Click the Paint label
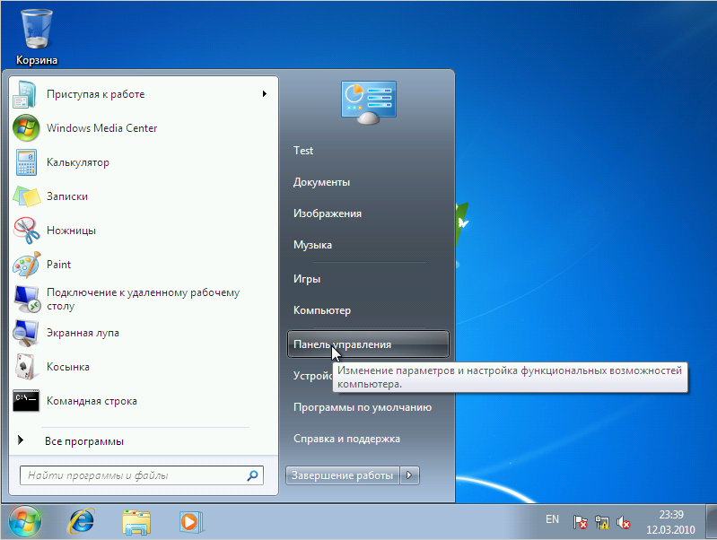Viewport: 717px width, 540px height. (x=58, y=265)
